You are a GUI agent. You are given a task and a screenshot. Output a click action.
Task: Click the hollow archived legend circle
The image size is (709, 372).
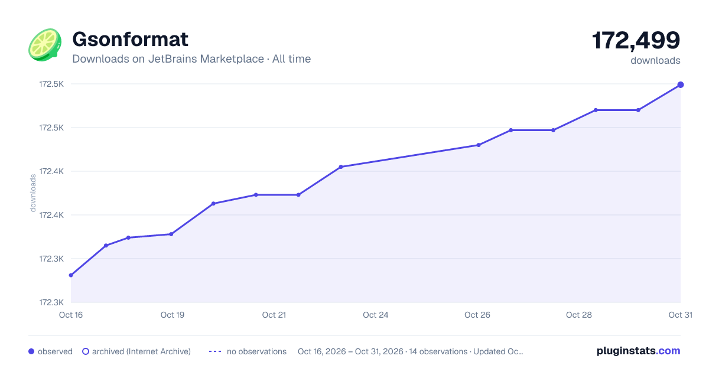coord(86,351)
